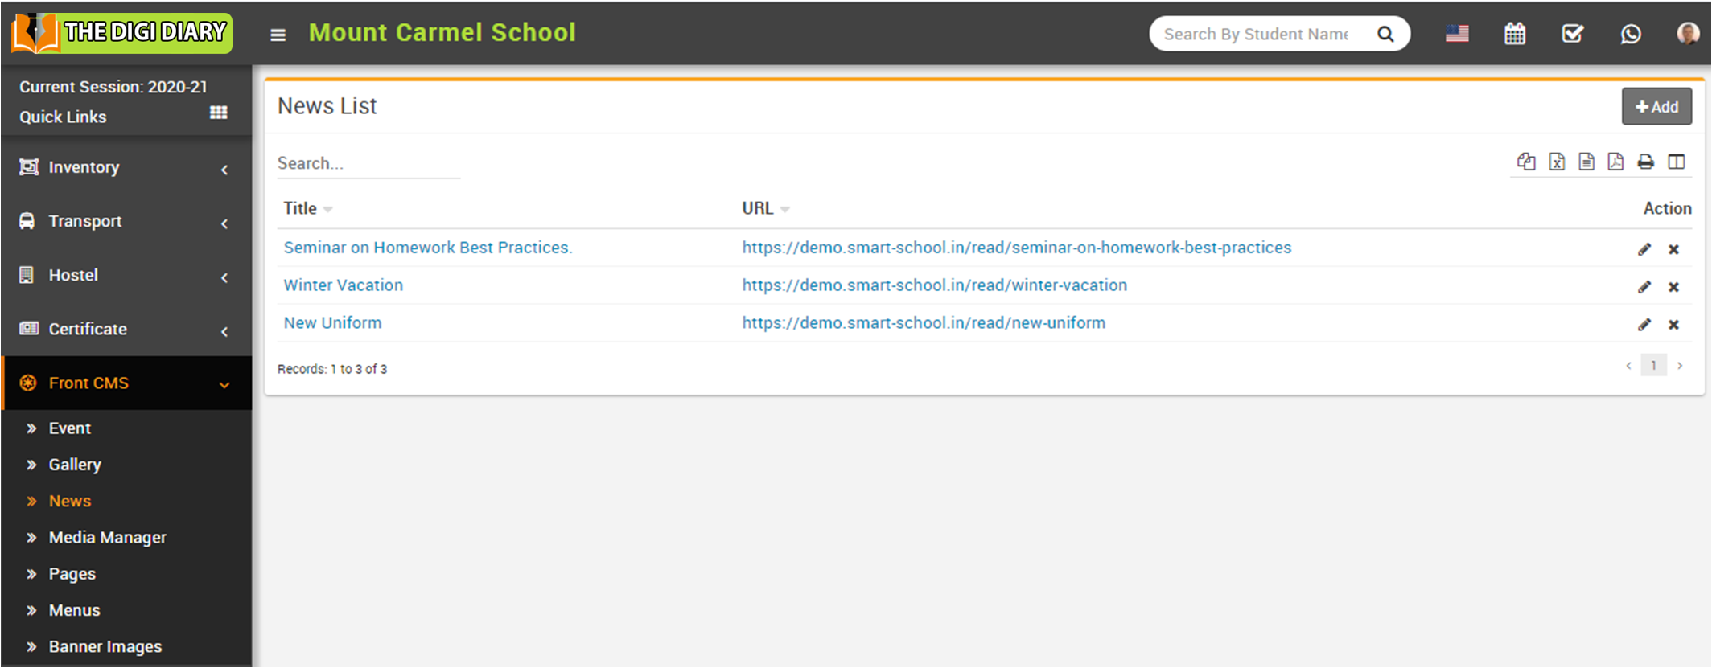This screenshot has width=1712, height=668.
Task: Export news list as PDF
Action: coord(1615,162)
